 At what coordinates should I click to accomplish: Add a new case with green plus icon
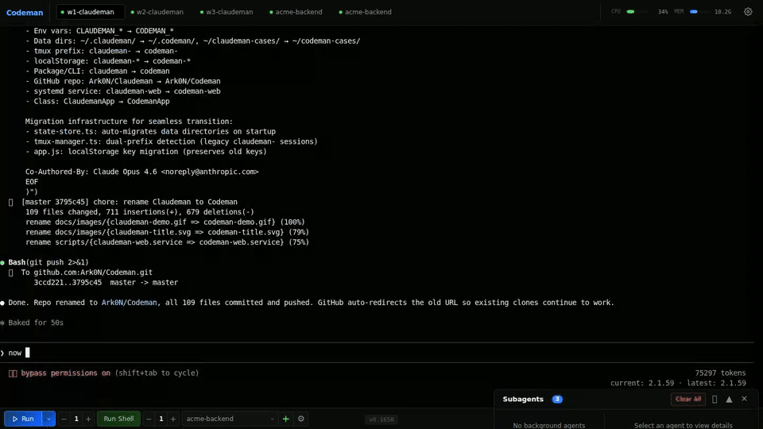(x=285, y=419)
